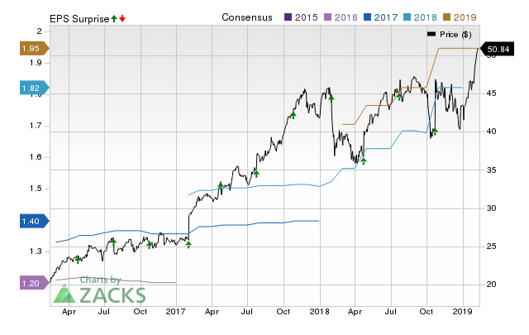Click the "Charts by" text

pyautogui.click(x=100, y=280)
